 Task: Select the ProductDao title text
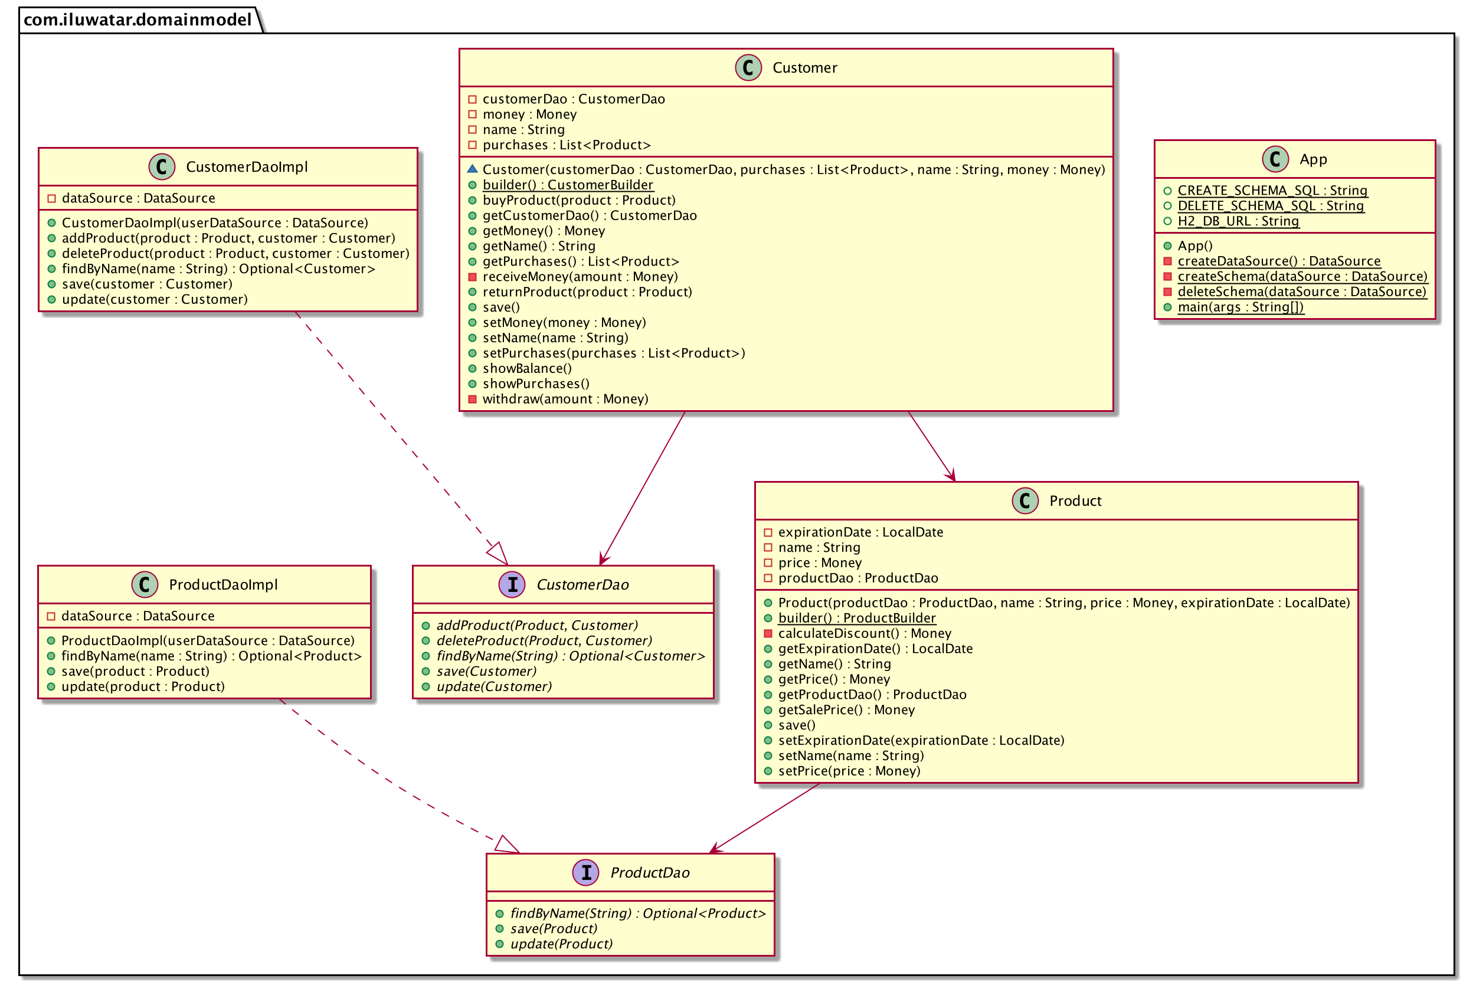tap(650, 872)
